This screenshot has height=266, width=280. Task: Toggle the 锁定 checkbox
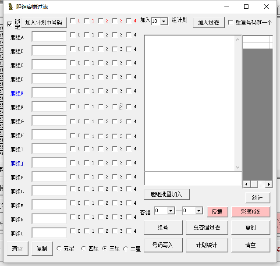pos(11,24)
